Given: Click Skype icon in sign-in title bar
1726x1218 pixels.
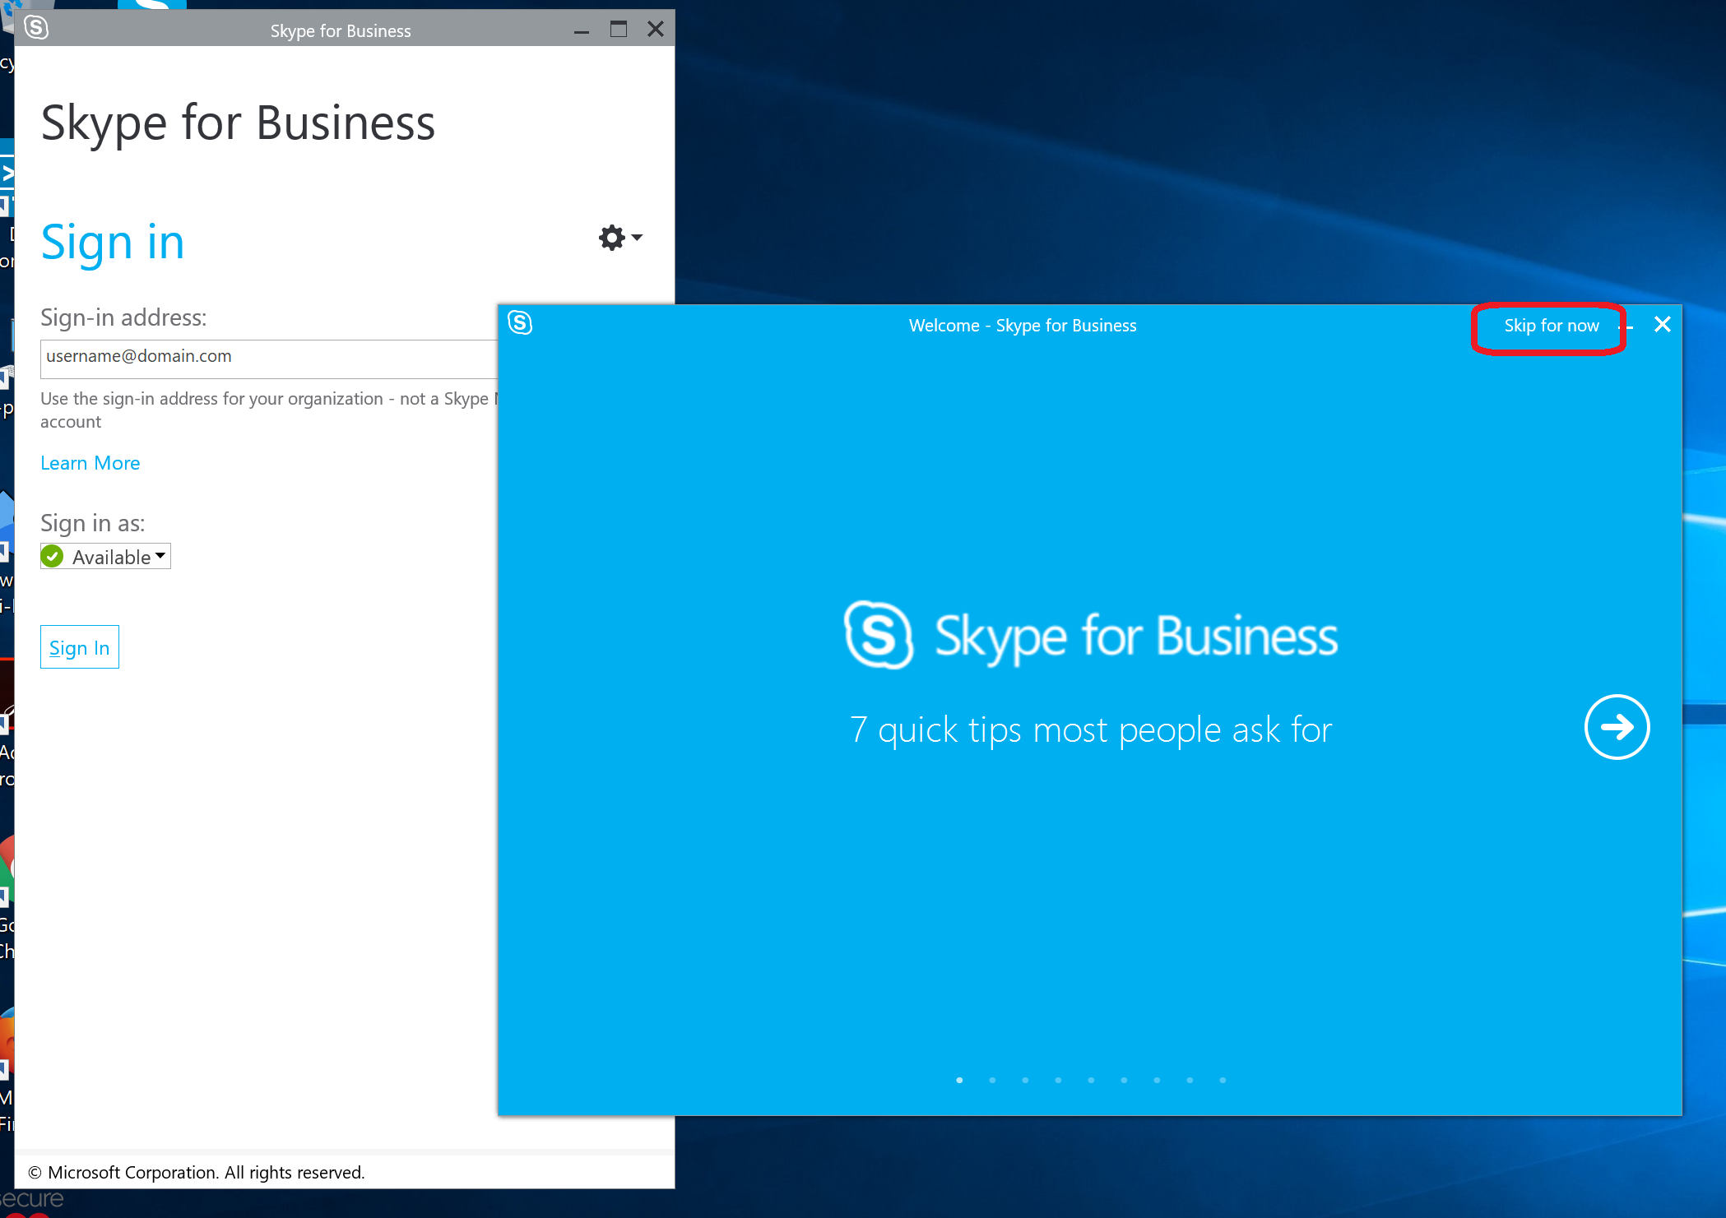Looking at the screenshot, I should pos(36,28).
